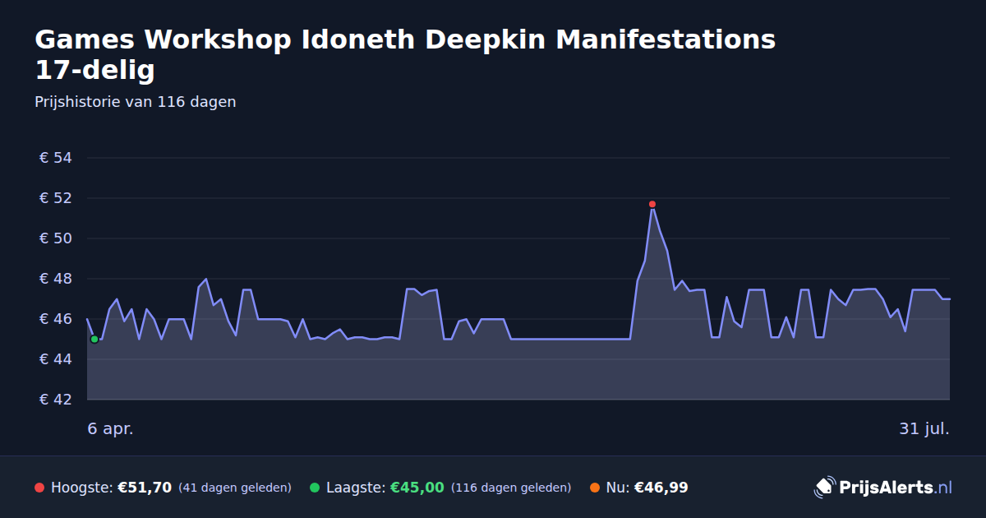
Task: Click the € 54 axis label
Action: (x=56, y=158)
